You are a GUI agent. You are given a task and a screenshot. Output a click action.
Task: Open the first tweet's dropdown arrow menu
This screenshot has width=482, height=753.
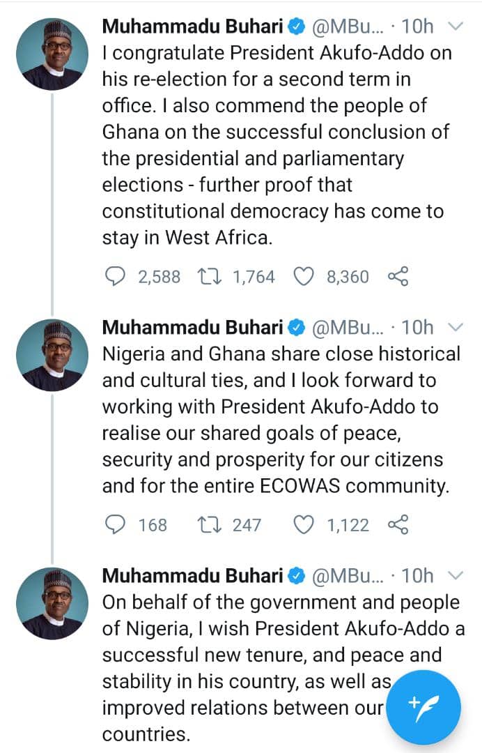455,26
